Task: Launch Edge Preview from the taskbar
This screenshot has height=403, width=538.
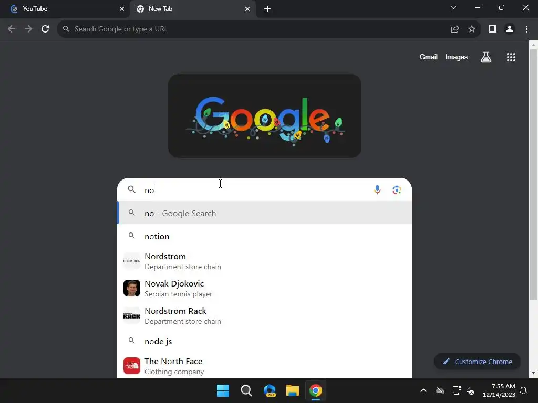Action: coord(270,390)
